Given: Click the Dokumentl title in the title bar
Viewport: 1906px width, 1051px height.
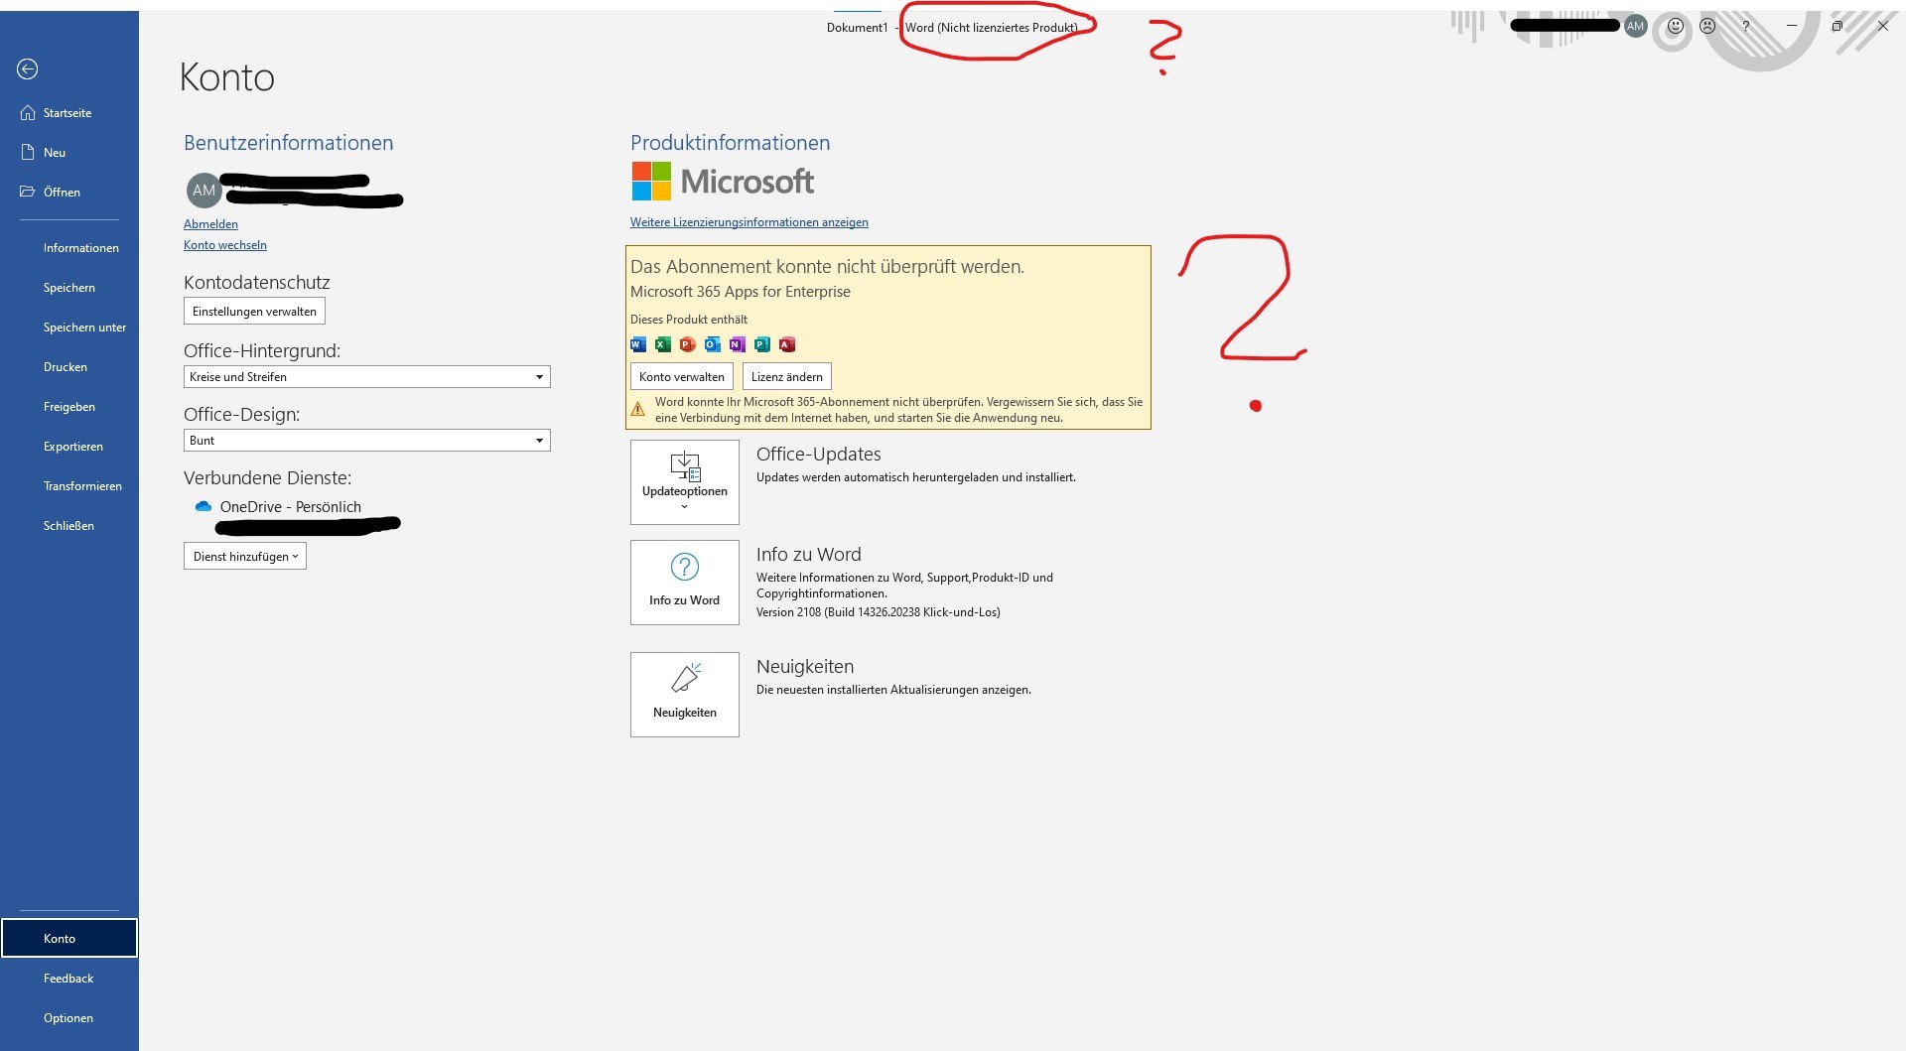Looking at the screenshot, I should click(x=858, y=28).
